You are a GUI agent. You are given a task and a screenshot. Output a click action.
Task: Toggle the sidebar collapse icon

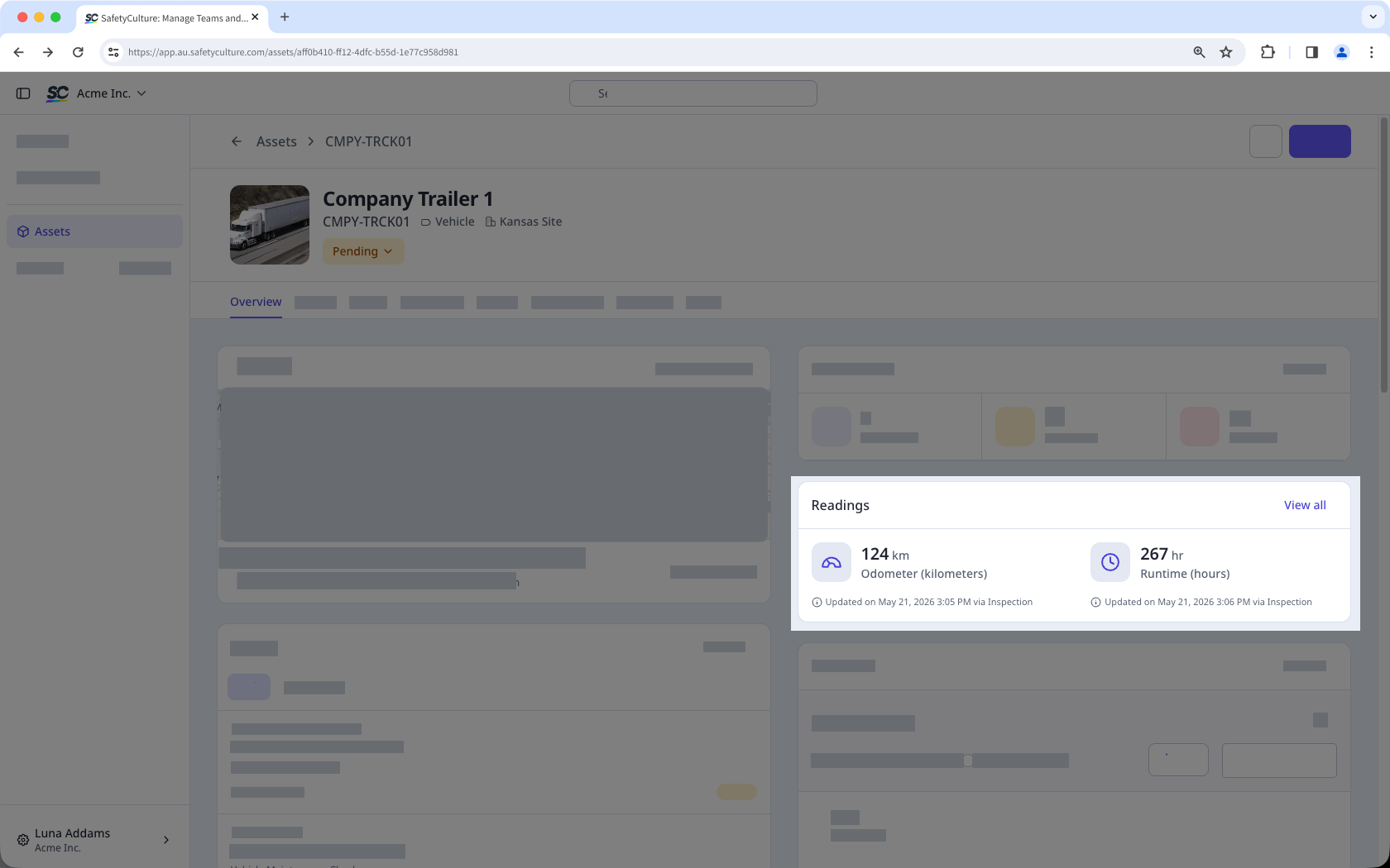(x=23, y=93)
